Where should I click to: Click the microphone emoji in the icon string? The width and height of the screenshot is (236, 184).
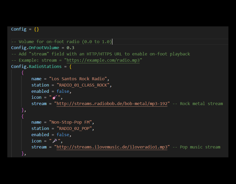point(55,141)
